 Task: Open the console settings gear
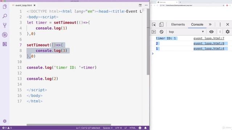228,32
